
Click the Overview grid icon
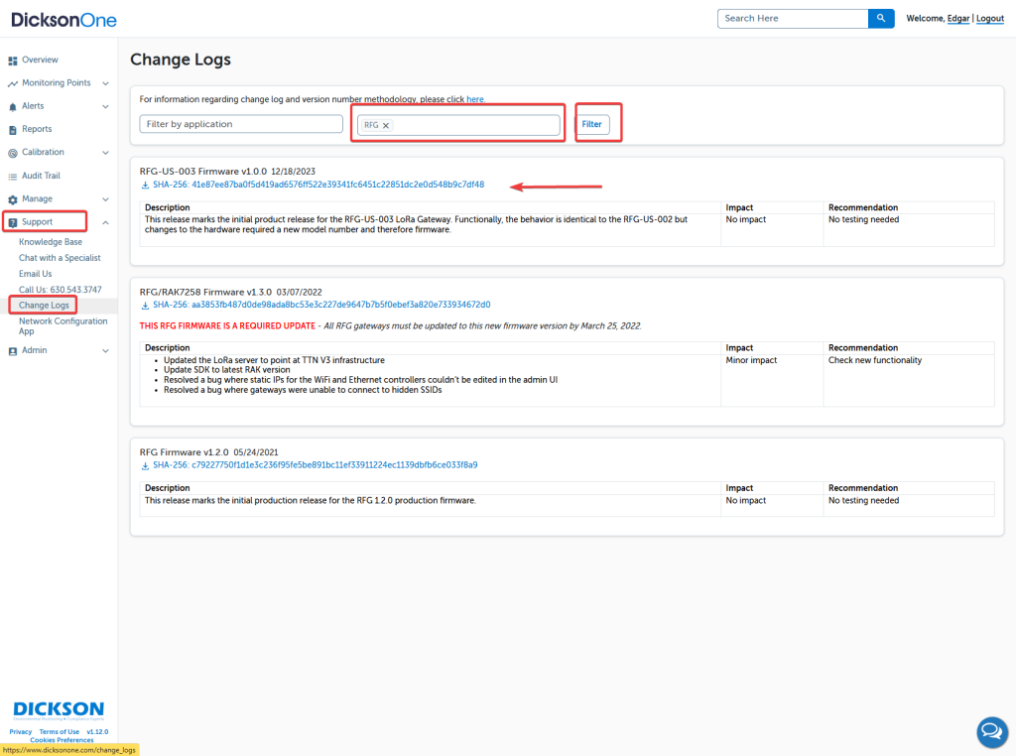click(x=13, y=61)
